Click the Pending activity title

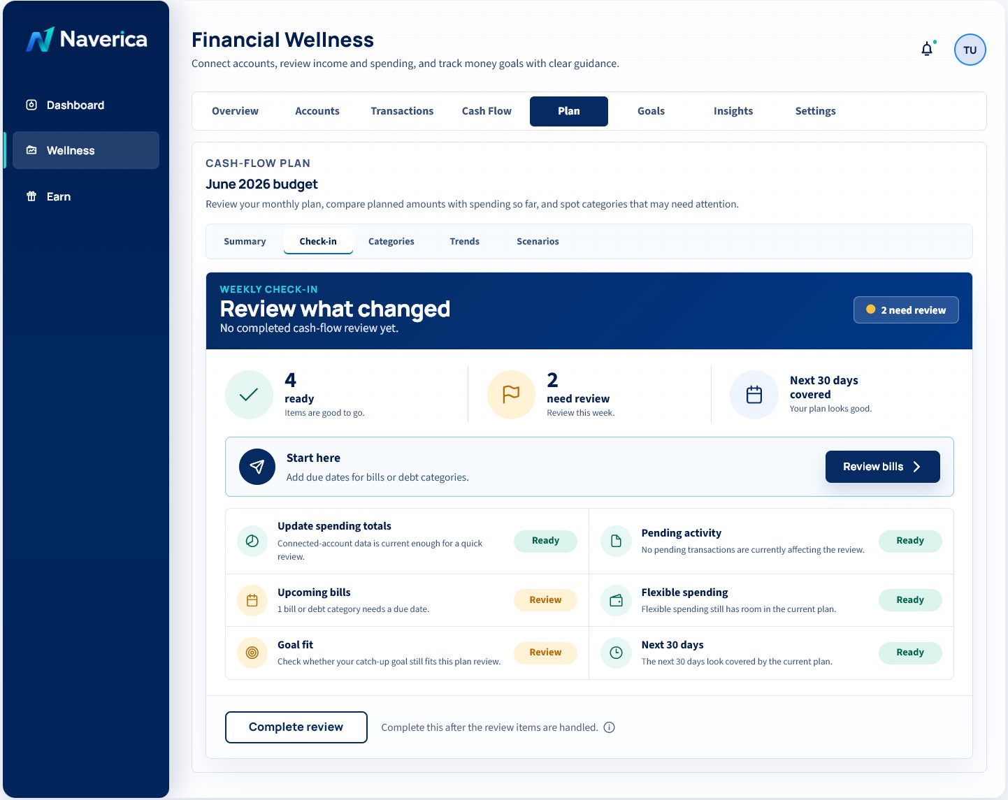click(682, 533)
